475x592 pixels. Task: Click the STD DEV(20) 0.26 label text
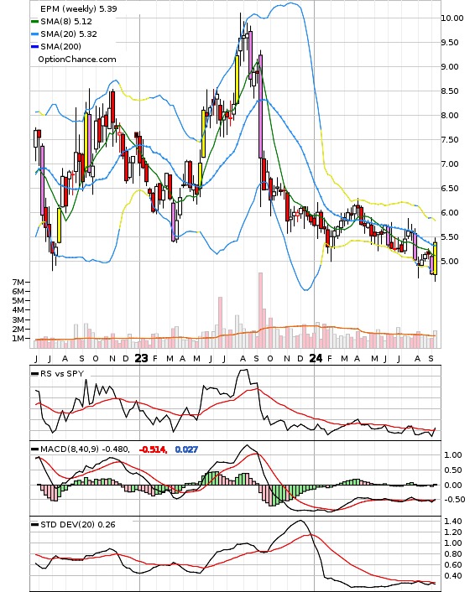pyautogui.click(x=77, y=525)
